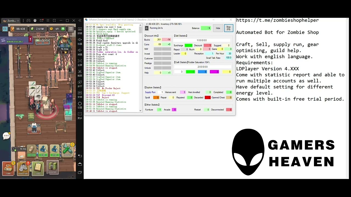Viewport: 351px width, 197px height.
Task: Open the Town tab in game
Action: 8,169
